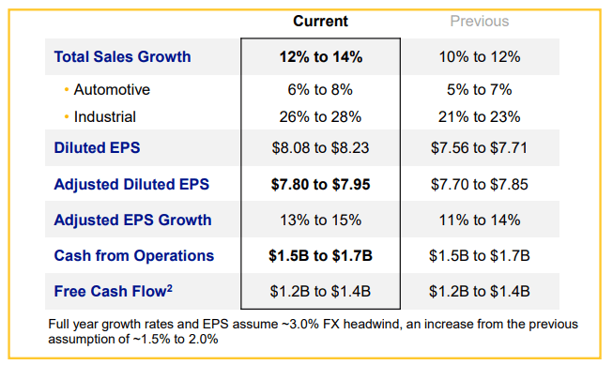Select the current 26% to 28% Industrial value
Screen dimensions: 613x365
tap(320, 117)
